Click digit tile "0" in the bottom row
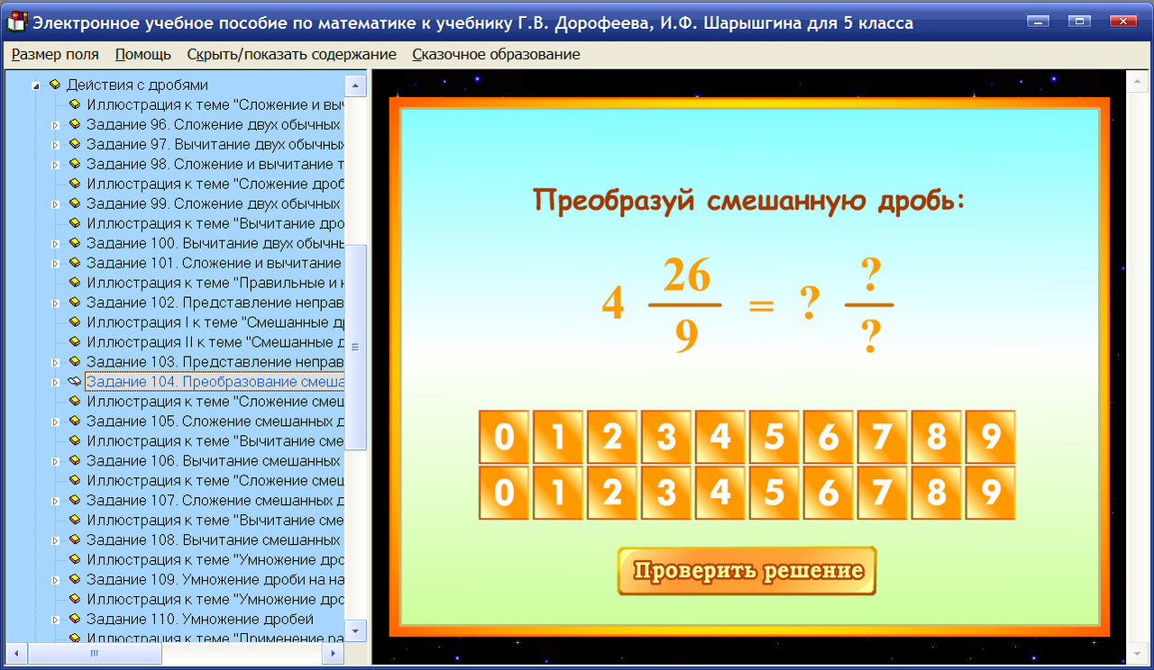The image size is (1154, 670). point(503,493)
